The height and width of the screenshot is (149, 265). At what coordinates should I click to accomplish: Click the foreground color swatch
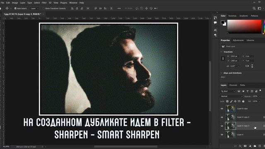point(223,22)
